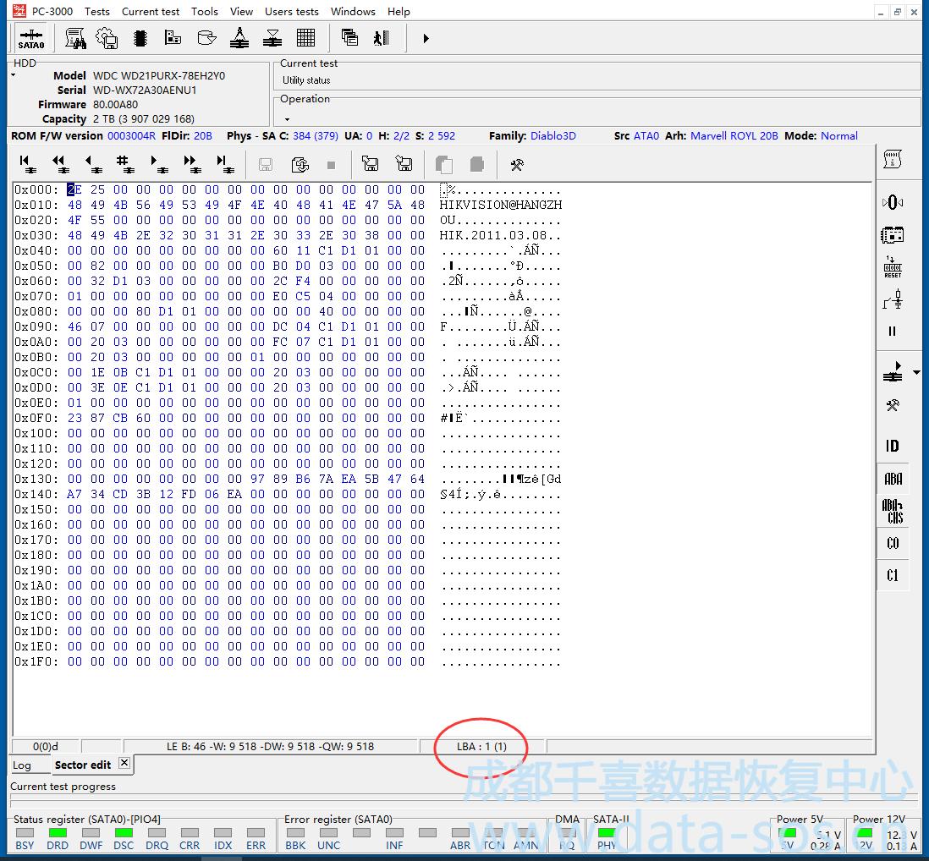Screen dimensions: 929x861
Task: Click the go-to-sector hash icon
Action: tap(124, 163)
